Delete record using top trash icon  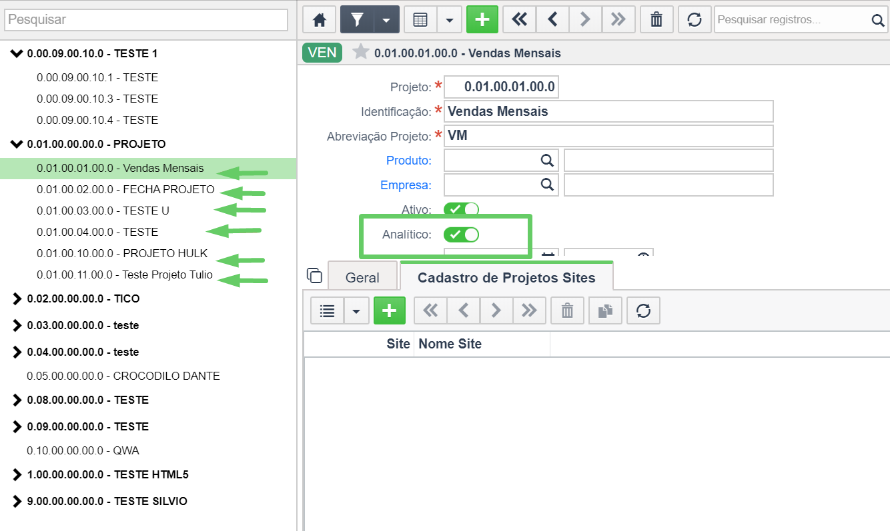pos(656,19)
